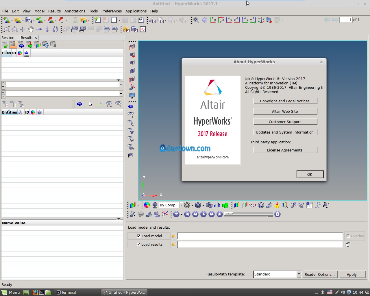This screenshot has height=296, width=370.
Task: Jump to the first animation frame
Action: coord(187,214)
